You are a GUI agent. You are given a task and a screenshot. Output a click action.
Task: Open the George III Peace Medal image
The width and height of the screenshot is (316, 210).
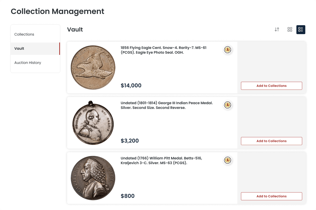point(93,123)
